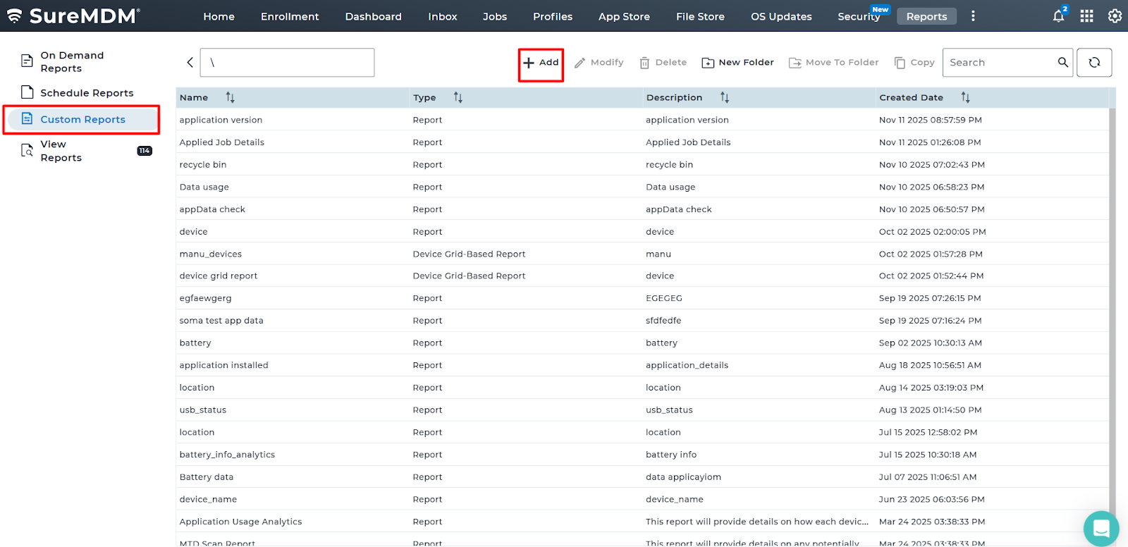Image resolution: width=1128 pixels, height=547 pixels.
Task: Click the refresh reports list icon
Action: (1094, 63)
